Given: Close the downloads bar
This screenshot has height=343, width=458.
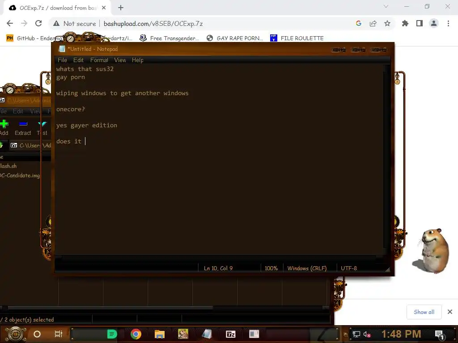Looking at the screenshot, I should [450, 312].
